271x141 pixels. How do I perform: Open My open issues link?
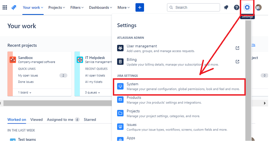click(x=28, y=76)
